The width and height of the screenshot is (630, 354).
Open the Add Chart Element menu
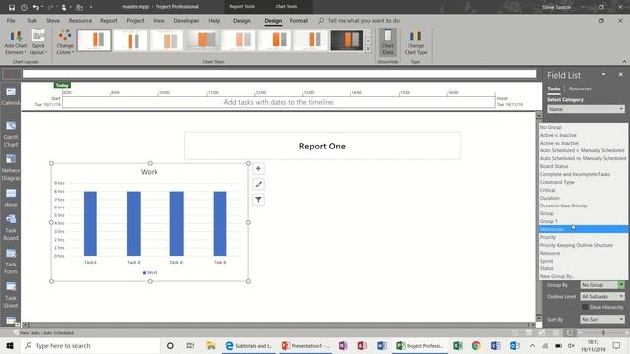16,42
